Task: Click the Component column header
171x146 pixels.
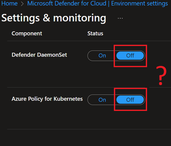Action: pos(27,33)
